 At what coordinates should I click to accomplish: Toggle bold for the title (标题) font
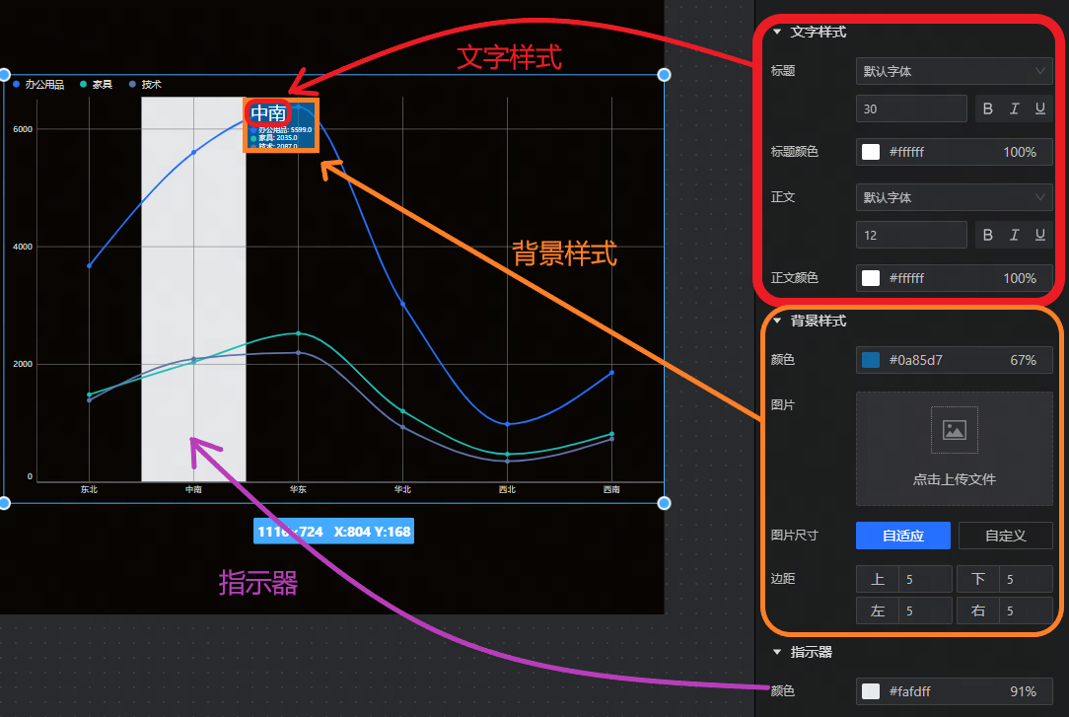click(988, 109)
